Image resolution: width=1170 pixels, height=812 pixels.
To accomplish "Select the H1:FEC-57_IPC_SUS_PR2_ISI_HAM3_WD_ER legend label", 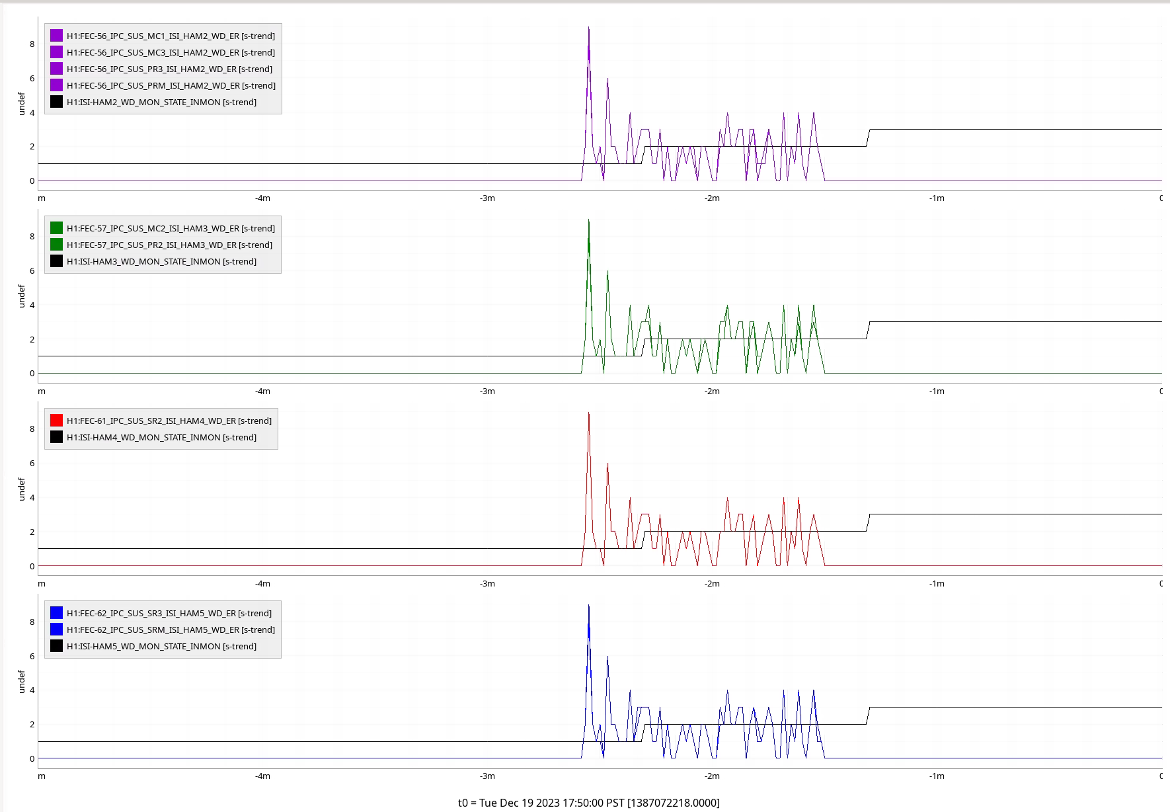I will (169, 245).
